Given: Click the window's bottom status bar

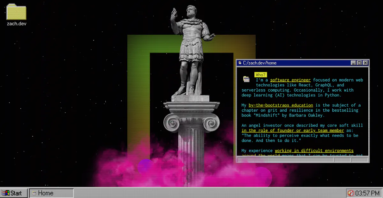Looking at the screenshot, I should coord(284,160).
